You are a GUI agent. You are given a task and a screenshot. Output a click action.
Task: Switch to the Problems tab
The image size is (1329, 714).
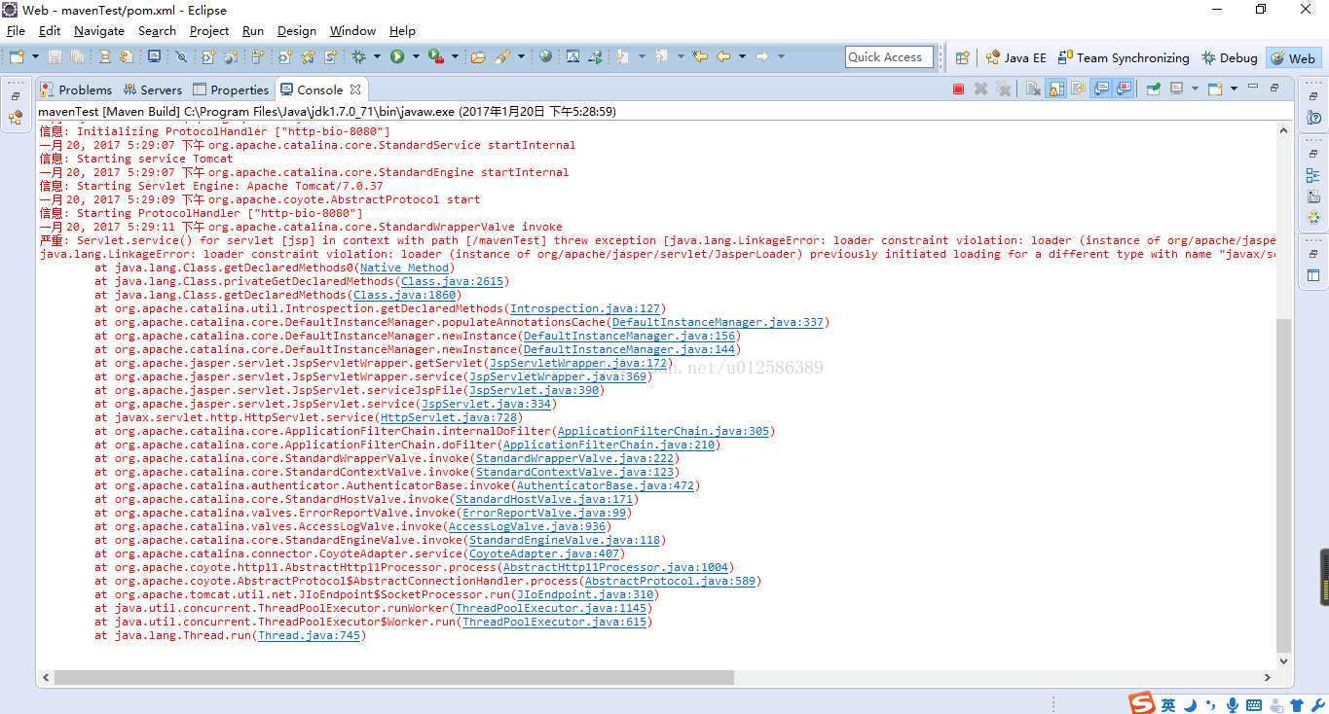pyautogui.click(x=76, y=89)
